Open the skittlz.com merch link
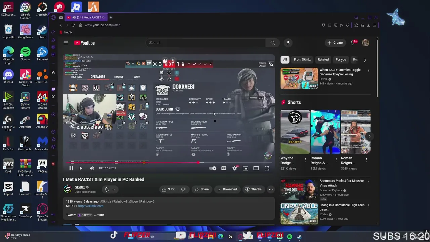Image resolution: width=430 pixels, height=242 pixels. click(x=91, y=206)
